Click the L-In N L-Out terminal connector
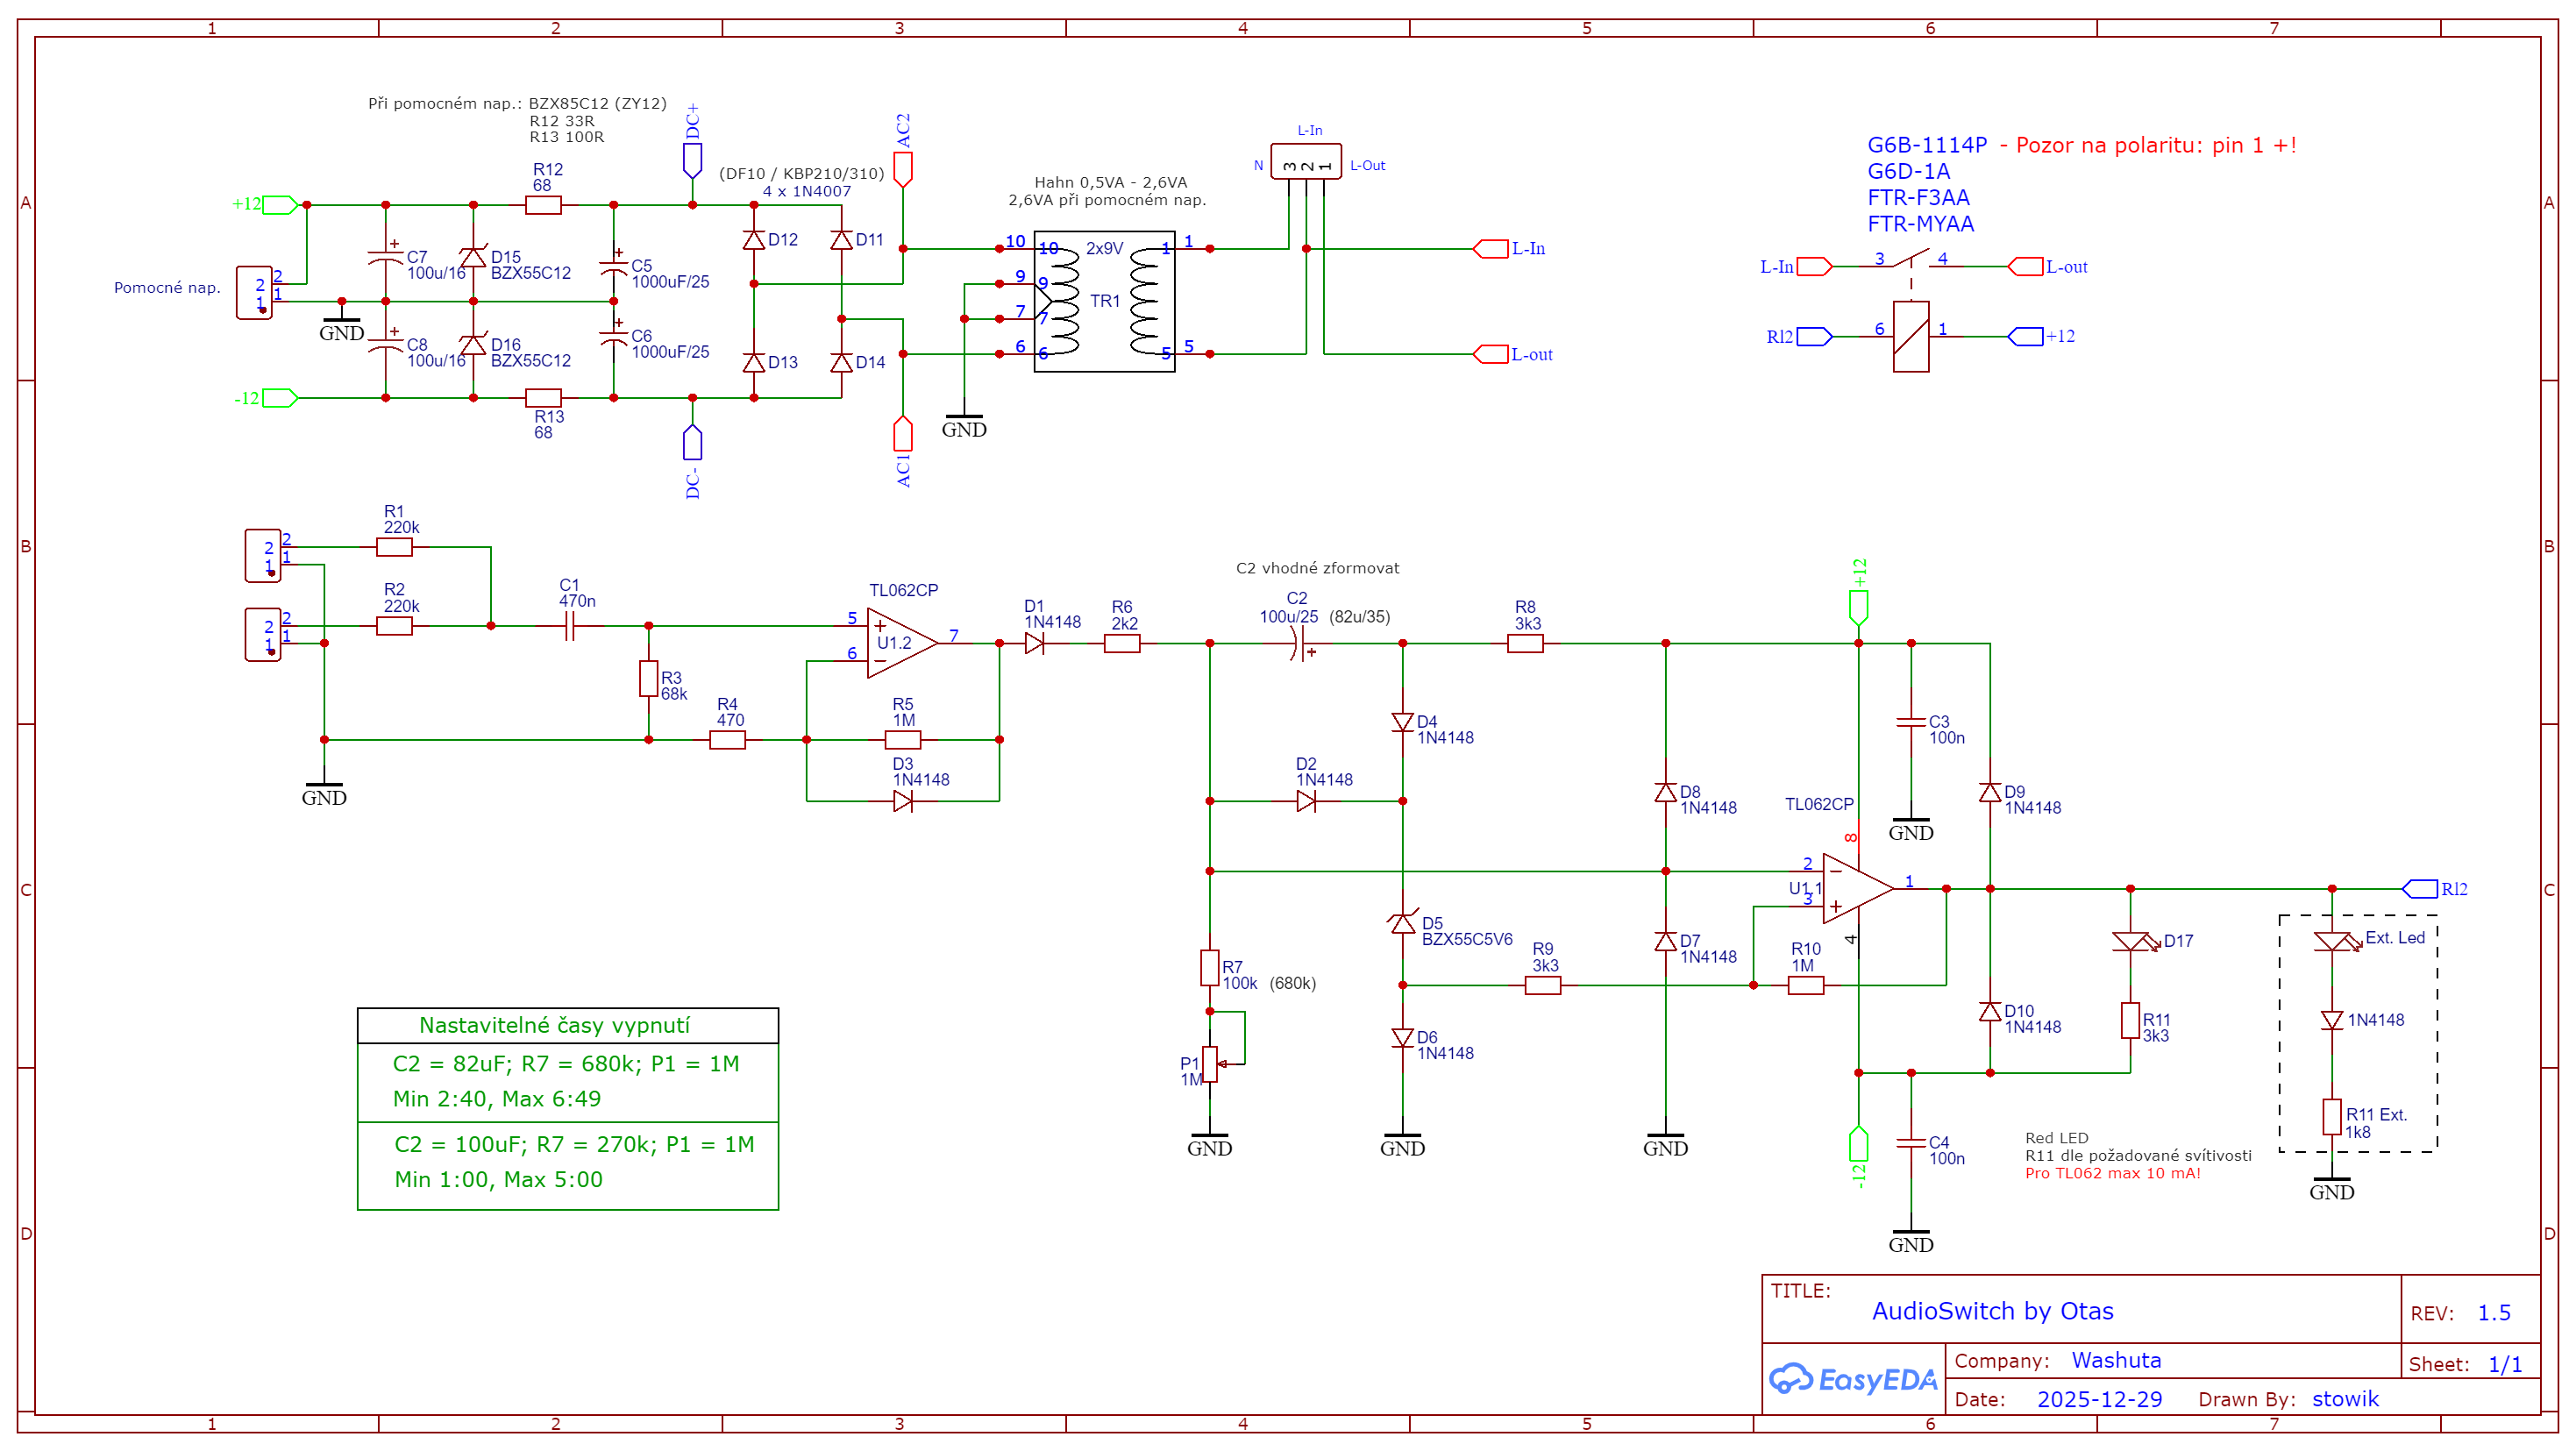This screenshot has width=2576, height=1451. pyautogui.click(x=1305, y=162)
